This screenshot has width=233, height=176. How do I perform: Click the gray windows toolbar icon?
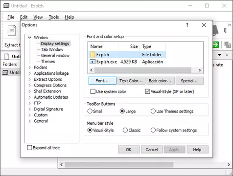point(228,44)
